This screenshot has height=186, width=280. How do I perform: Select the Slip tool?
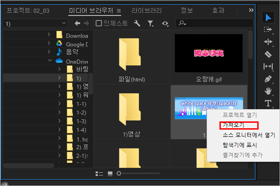[x=268, y=66]
